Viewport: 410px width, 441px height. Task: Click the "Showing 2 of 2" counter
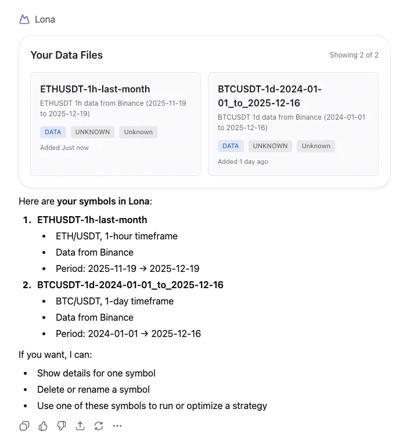(x=354, y=55)
